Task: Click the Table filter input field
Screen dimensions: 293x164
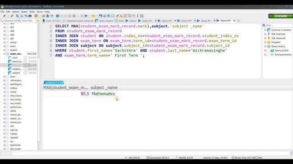Action: tap(27, 20)
